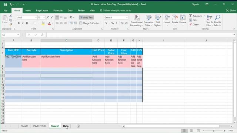The image size is (237, 133).
Task: Open Conditional Formatting
Action: pyautogui.click(x=137, y=21)
